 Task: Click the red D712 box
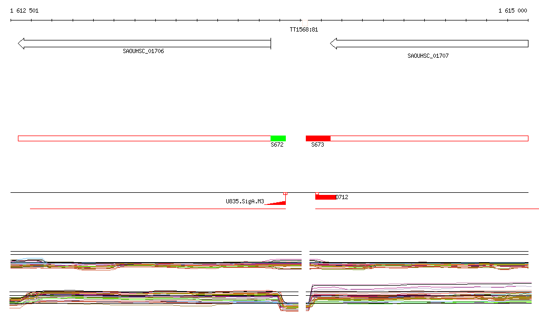tap(325, 197)
